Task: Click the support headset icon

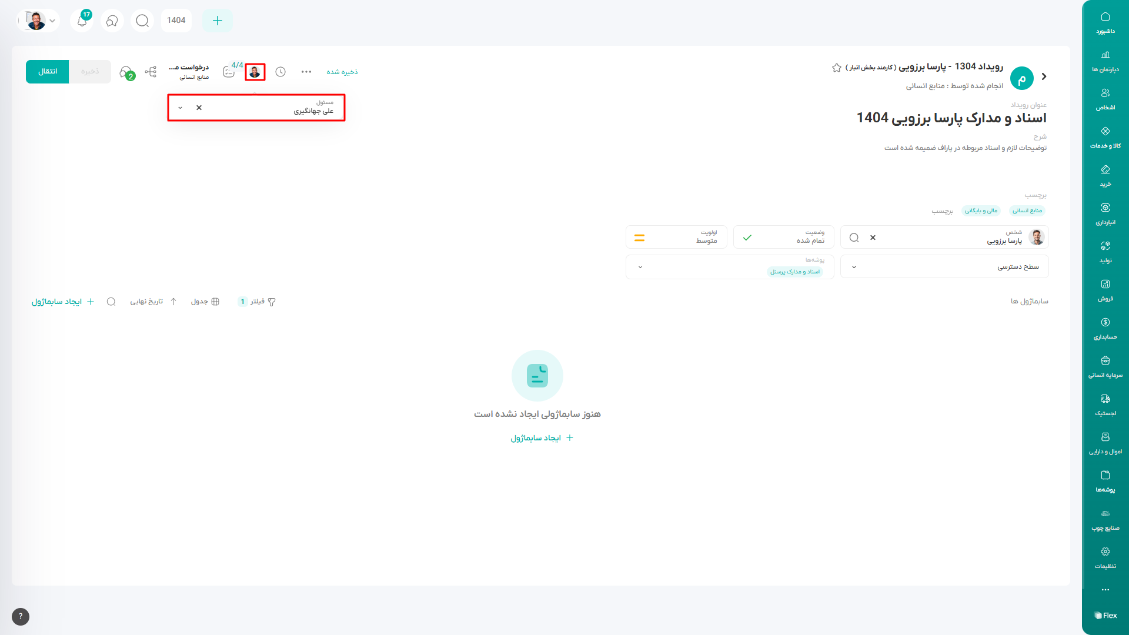Action: [x=112, y=21]
